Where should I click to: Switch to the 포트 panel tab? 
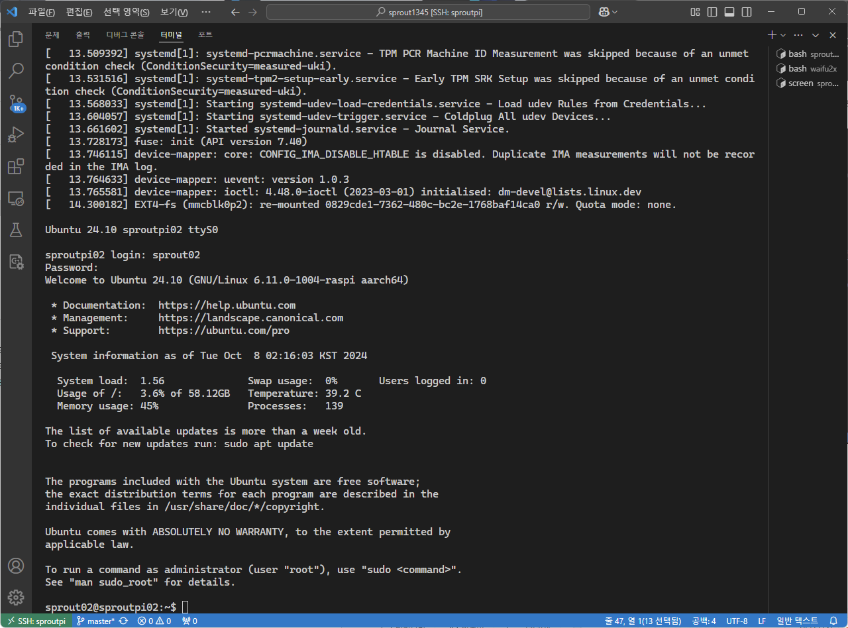205,34
